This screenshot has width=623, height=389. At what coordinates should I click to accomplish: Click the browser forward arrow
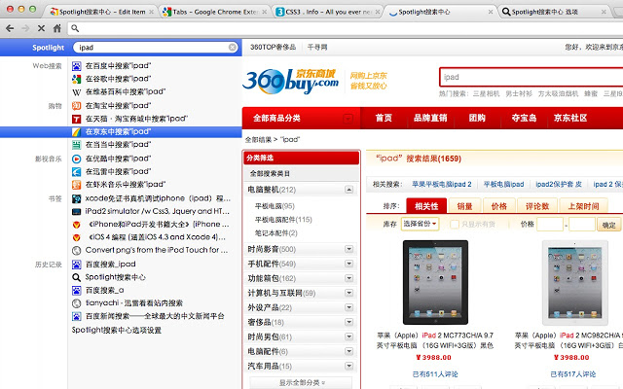click(25, 28)
